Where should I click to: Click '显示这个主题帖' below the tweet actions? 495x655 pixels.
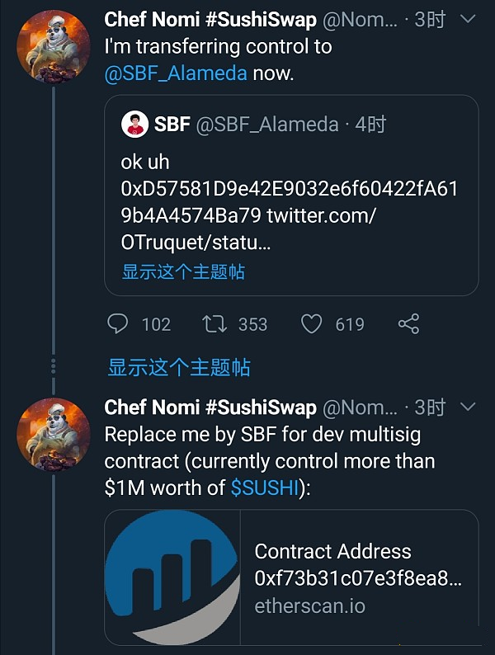point(179,367)
